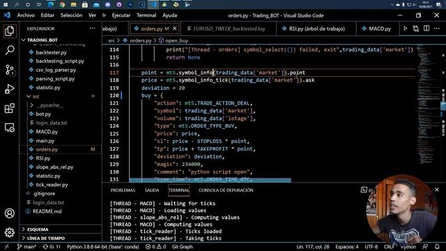
Task: Change Espacios: 4 indentation setting
Action: 347,247
